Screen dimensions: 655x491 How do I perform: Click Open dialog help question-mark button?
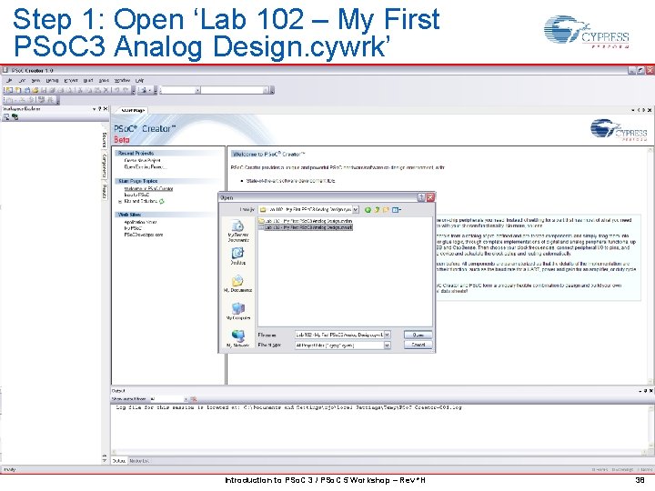pos(421,197)
